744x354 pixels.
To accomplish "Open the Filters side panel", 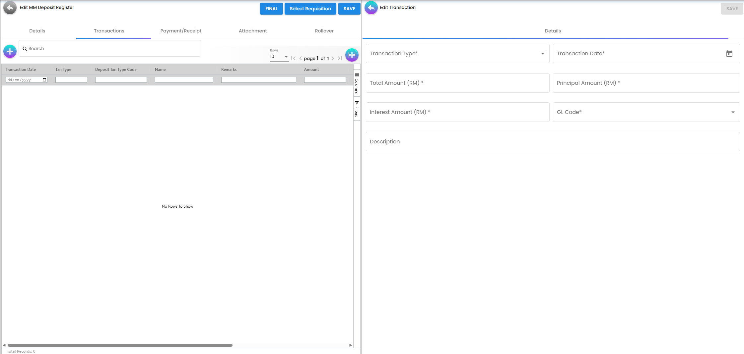I will (x=357, y=109).
